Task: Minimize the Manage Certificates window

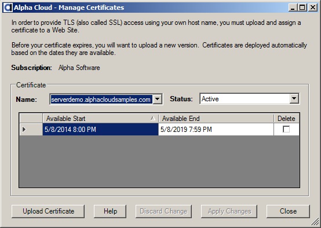Action: click(x=293, y=8)
